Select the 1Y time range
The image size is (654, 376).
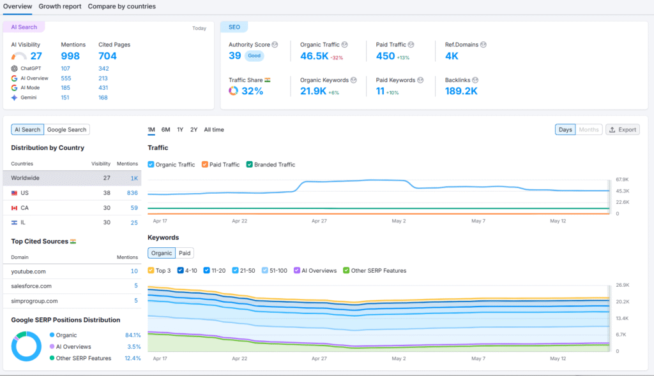(180, 129)
